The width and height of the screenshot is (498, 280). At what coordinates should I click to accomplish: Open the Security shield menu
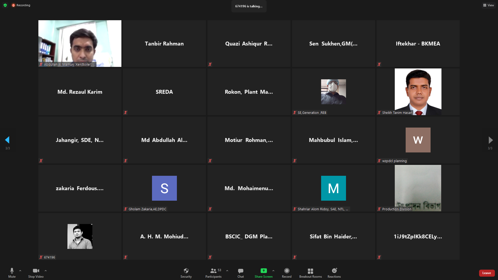click(x=186, y=273)
